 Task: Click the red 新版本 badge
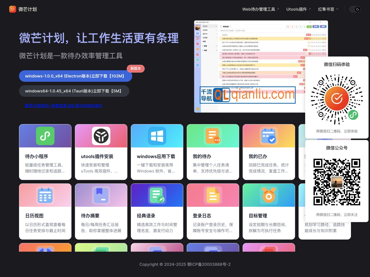[135, 69]
